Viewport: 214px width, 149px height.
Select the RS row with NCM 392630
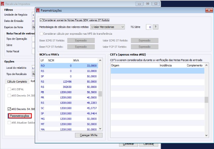pos(69,87)
